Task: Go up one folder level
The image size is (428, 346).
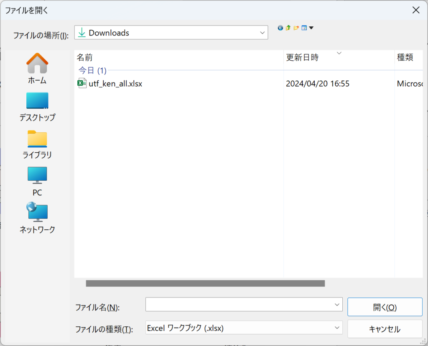Action: [288, 28]
